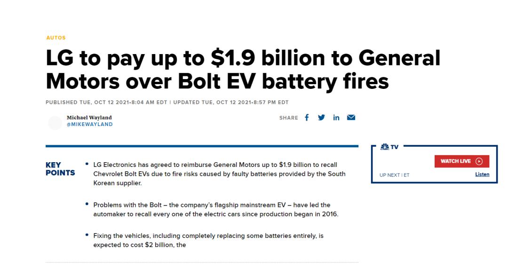Share article on Twitter
Screen dimensions: 508x269
(x=321, y=118)
